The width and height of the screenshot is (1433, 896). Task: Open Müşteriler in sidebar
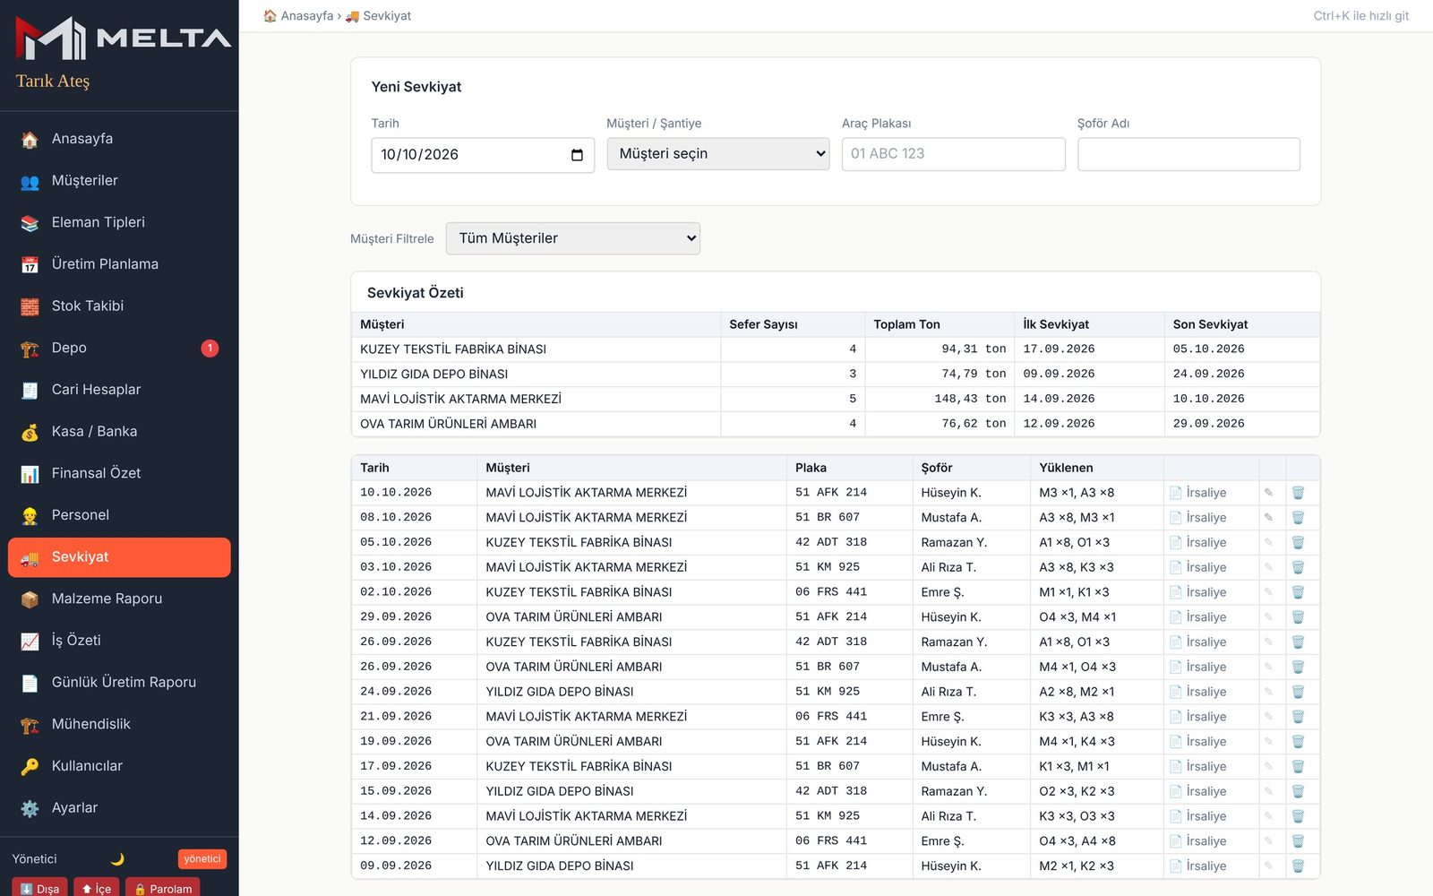(x=119, y=181)
